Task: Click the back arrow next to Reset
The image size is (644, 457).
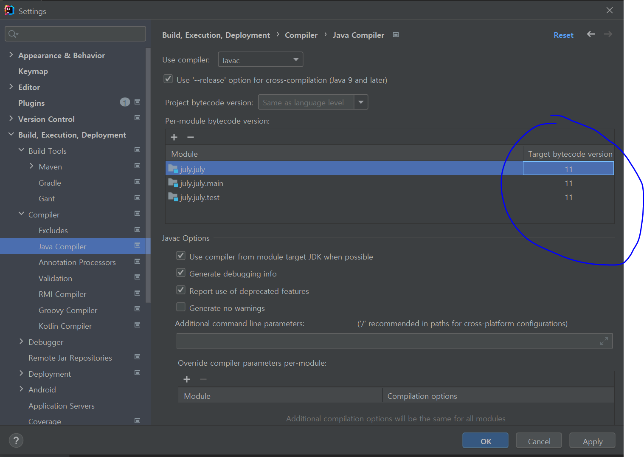Action: click(591, 34)
